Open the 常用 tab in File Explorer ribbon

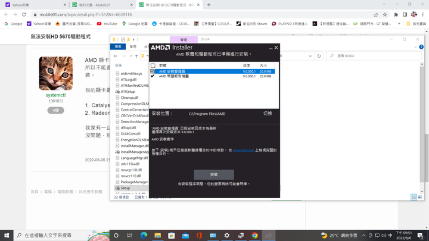tap(133, 47)
